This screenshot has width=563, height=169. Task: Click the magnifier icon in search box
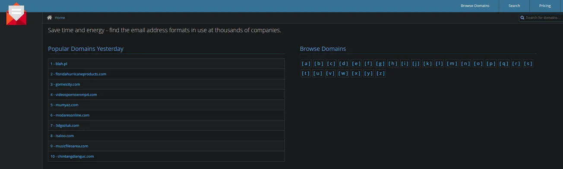pyautogui.click(x=522, y=18)
